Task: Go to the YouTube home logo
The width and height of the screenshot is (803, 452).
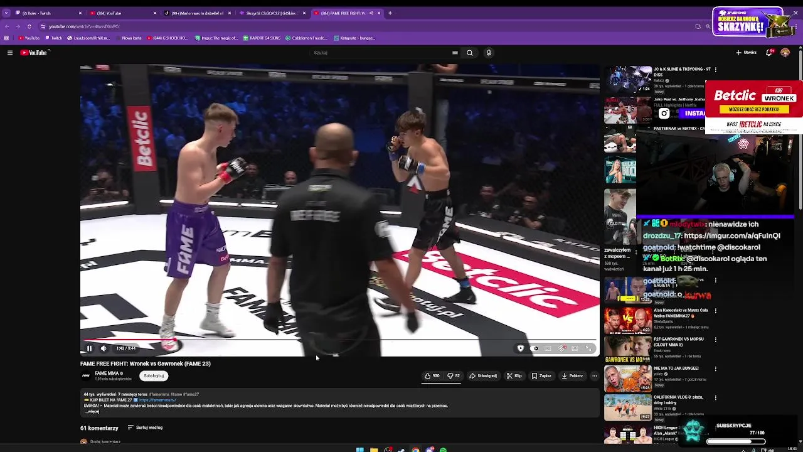Action: pyautogui.click(x=34, y=53)
